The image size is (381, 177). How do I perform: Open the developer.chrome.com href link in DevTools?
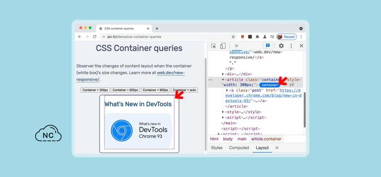264,96
